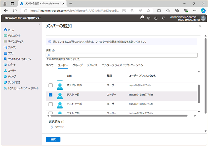Switch to the デバイス tab
Image resolution: width=208 pixels, height=146 pixels.
[x=92, y=65]
